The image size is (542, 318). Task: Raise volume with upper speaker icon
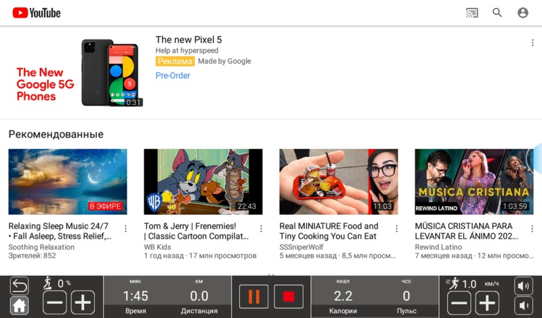524,286
